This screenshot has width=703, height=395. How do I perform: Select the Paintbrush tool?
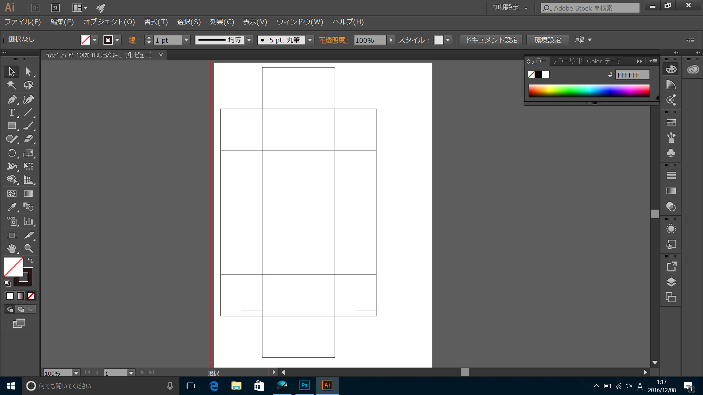tap(29, 126)
